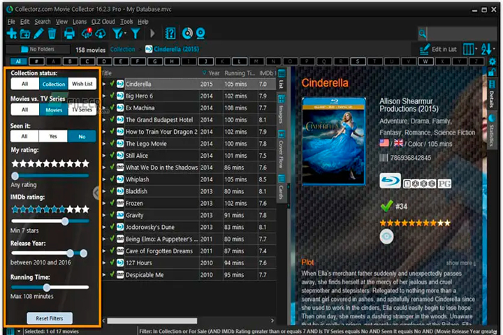This screenshot has height=335, width=503.
Task: Expand the Ex Machina row arrow
Action: pyautogui.click(x=104, y=107)
